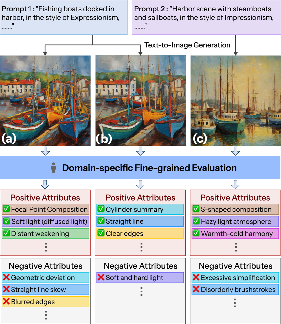Click Positive Attributes heading under image (b)

[140, 198]
